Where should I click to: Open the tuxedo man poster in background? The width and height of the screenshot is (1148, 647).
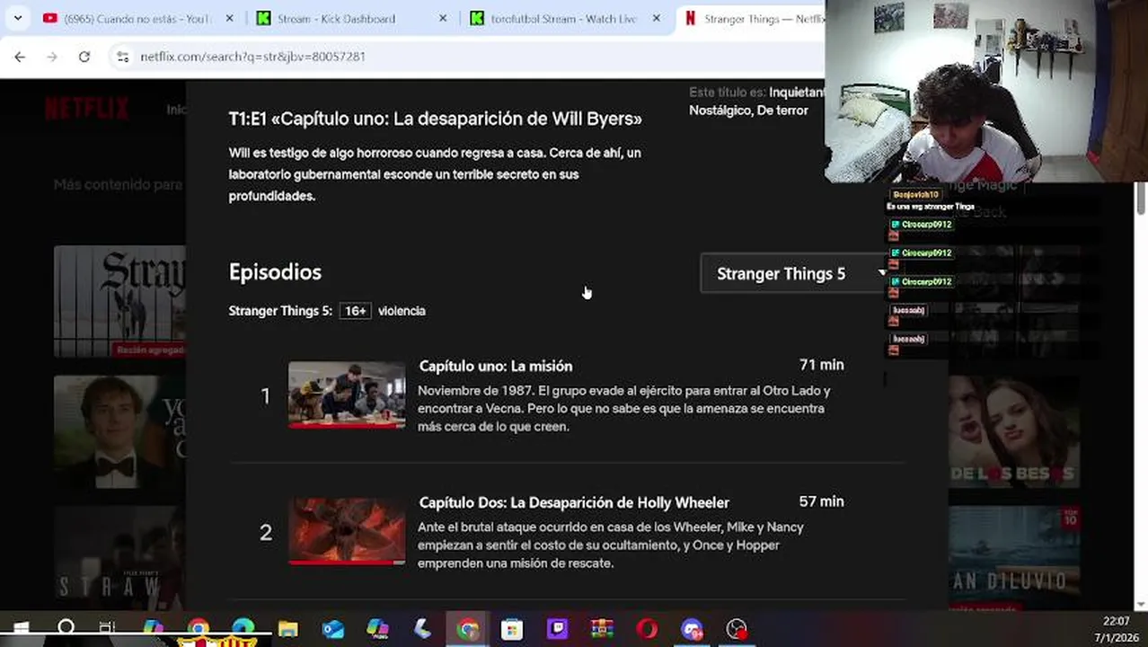coord(119,430)
